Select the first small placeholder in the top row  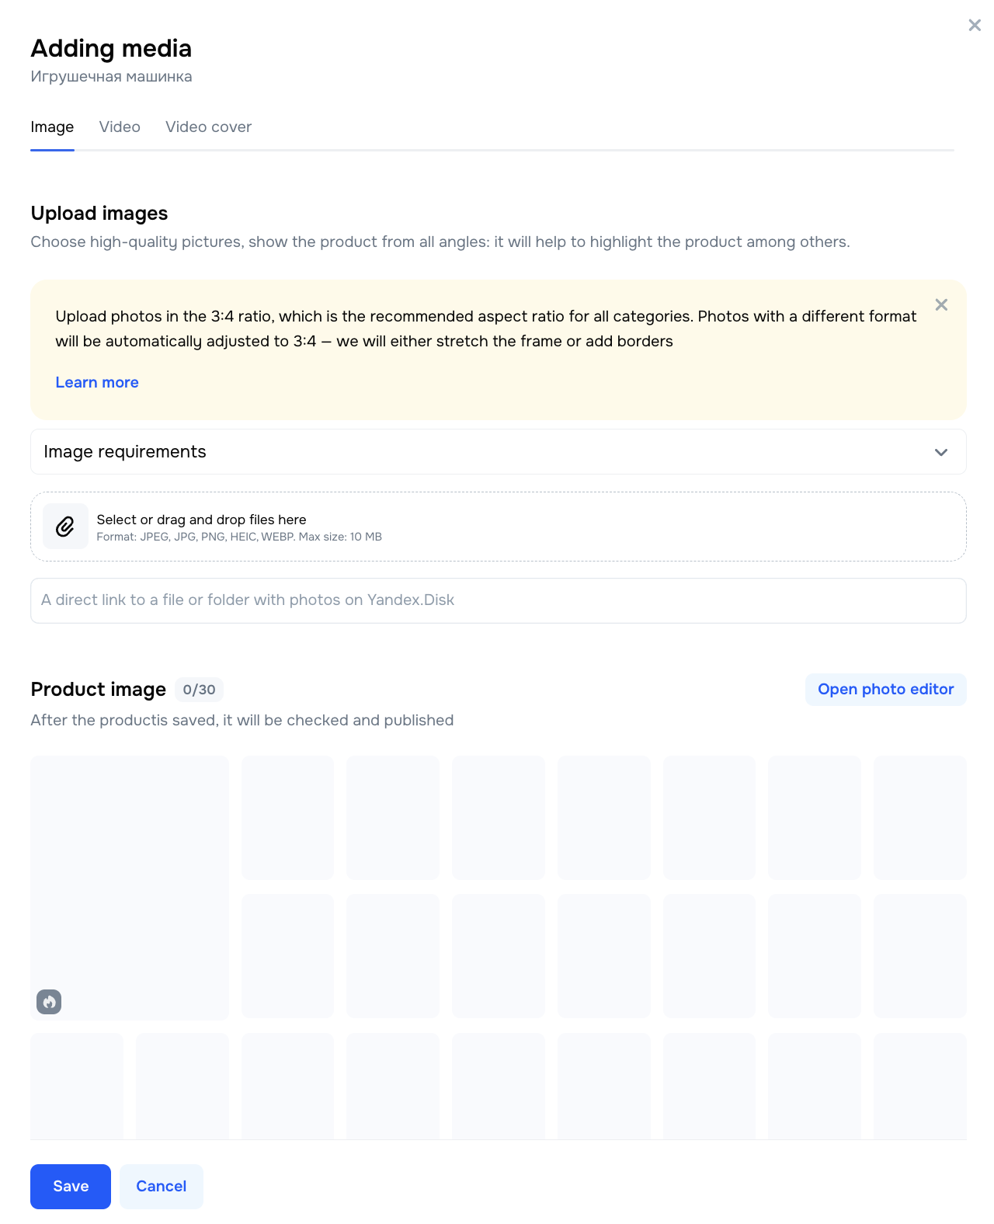pyautogui.click(x=287, y=818)
